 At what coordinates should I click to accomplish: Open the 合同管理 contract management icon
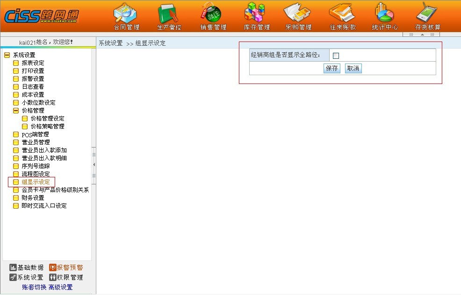tap(127, 15)
